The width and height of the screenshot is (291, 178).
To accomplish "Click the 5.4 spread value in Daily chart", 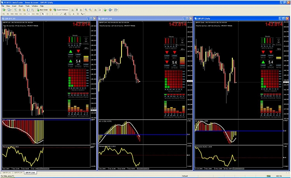I will tap(271, 62).
